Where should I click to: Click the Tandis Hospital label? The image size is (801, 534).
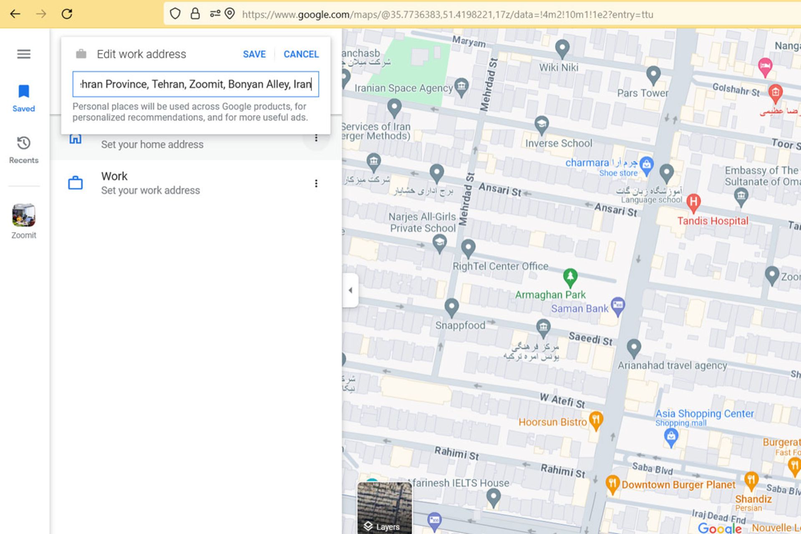coord(713,221)
